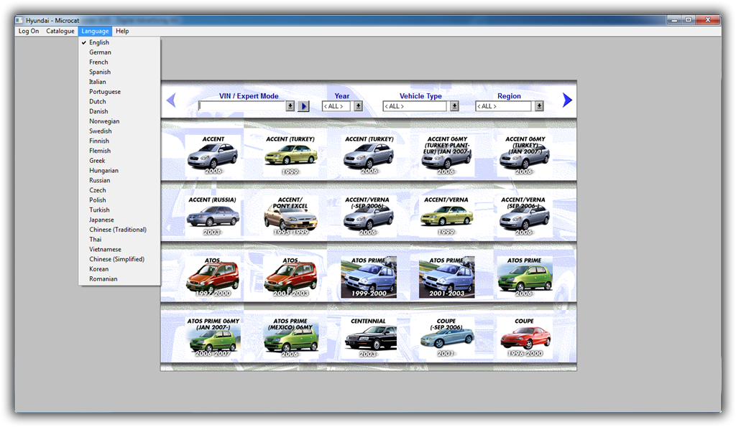Choose ATOS PRIME (MEXICO) 06MY model
This screenshot has height=427, width=736.
[290, 337]
